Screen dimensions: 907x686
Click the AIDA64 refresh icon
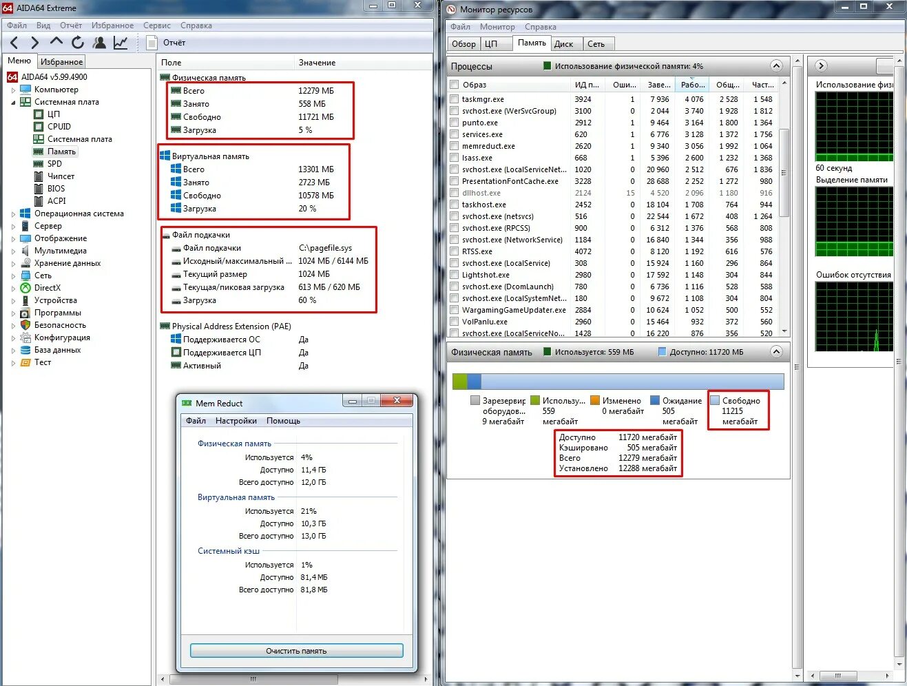[78, 43]
